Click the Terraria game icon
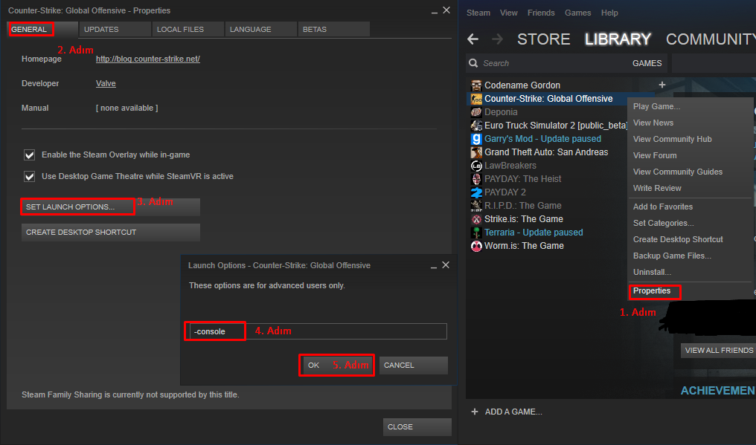This screenshot has height=445, width=756. point(476,233)
